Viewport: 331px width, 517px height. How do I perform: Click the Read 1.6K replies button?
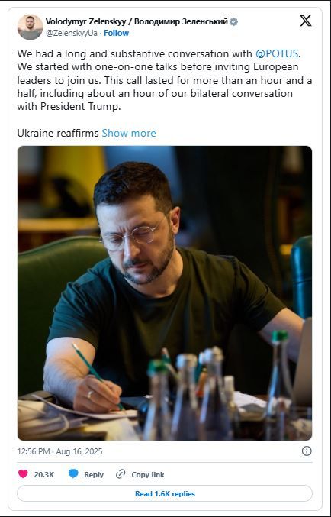[x=165, y=493]
